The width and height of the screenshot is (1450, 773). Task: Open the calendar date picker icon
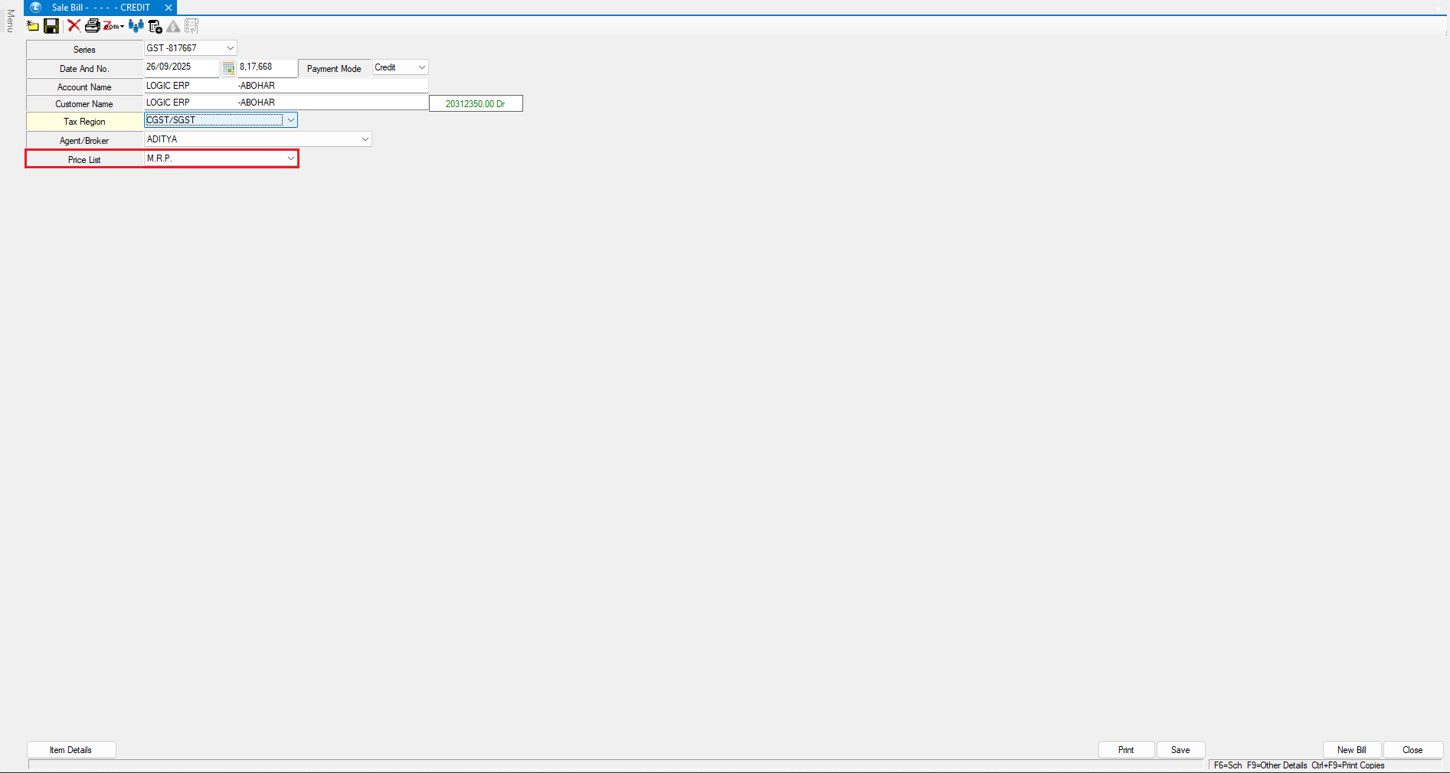point(228,68)
